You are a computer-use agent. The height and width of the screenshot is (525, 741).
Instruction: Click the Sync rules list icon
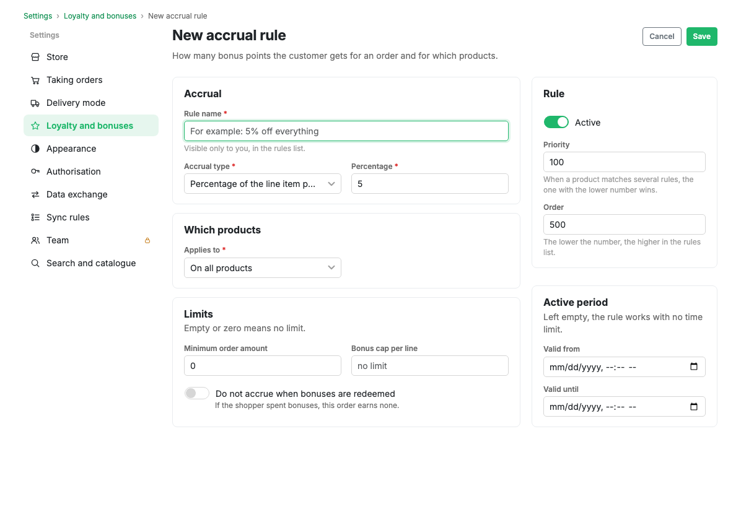35,217
